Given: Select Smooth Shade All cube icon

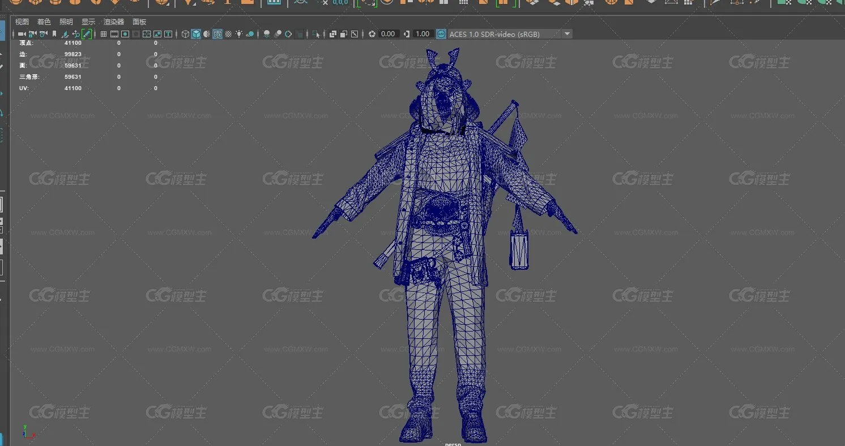Looking at the screenshot, I should tap(196, 34).
